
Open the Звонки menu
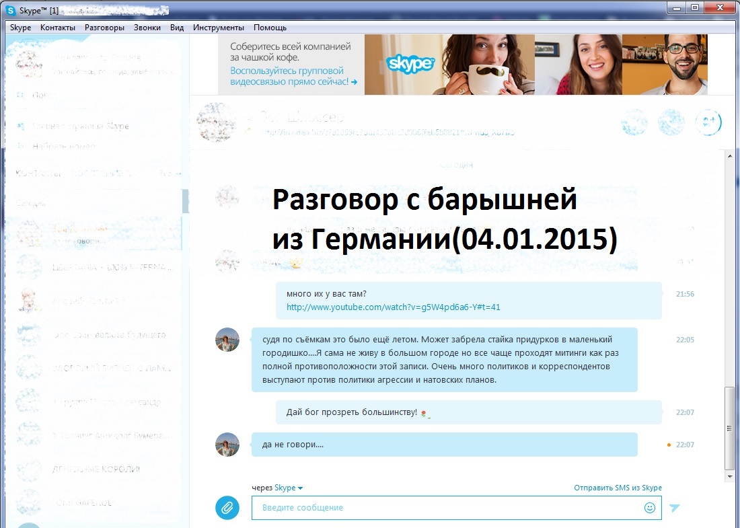click(x=147, y=28)
